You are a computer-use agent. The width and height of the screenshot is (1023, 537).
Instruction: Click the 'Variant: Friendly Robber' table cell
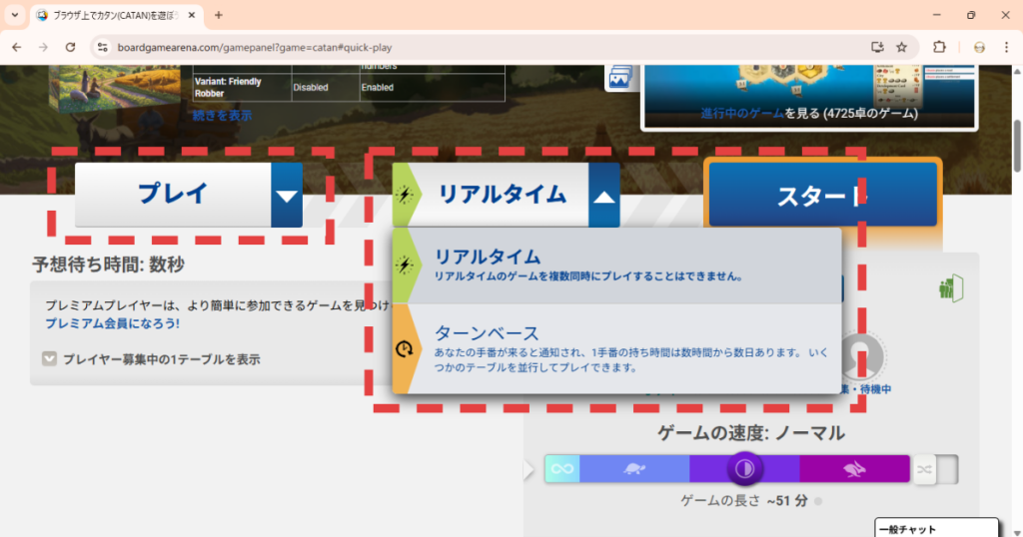pos(242,87)
